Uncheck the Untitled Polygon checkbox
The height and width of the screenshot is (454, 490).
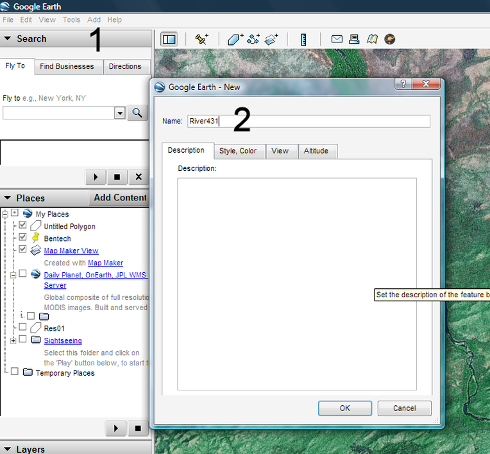pyautogui.click(x=22, y=225)
